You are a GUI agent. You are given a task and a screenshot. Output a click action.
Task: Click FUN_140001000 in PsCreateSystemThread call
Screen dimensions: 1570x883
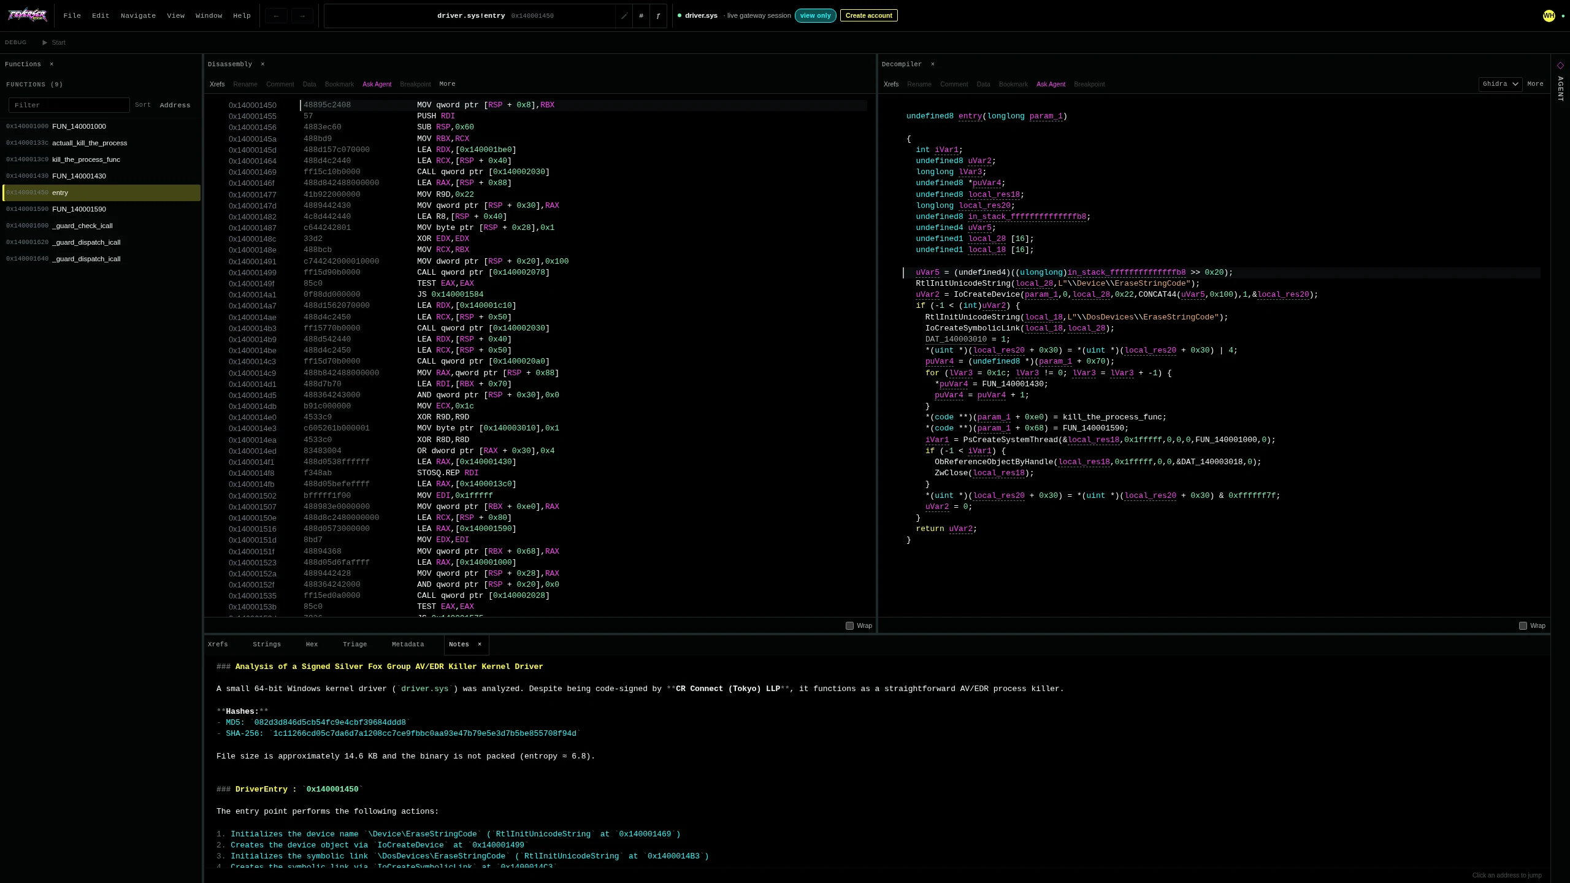1226,440
